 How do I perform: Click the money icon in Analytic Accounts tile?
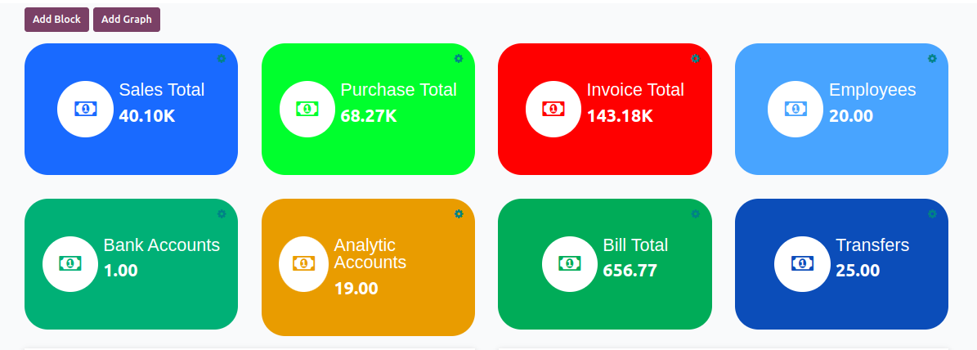click(x=303, y=264)
